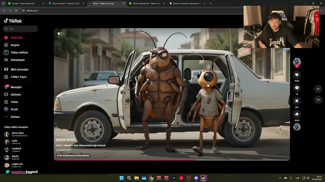The width and height of the screenshot is (325, 182).
Task: Focus the Ara search field
Action: pos(21,29)
